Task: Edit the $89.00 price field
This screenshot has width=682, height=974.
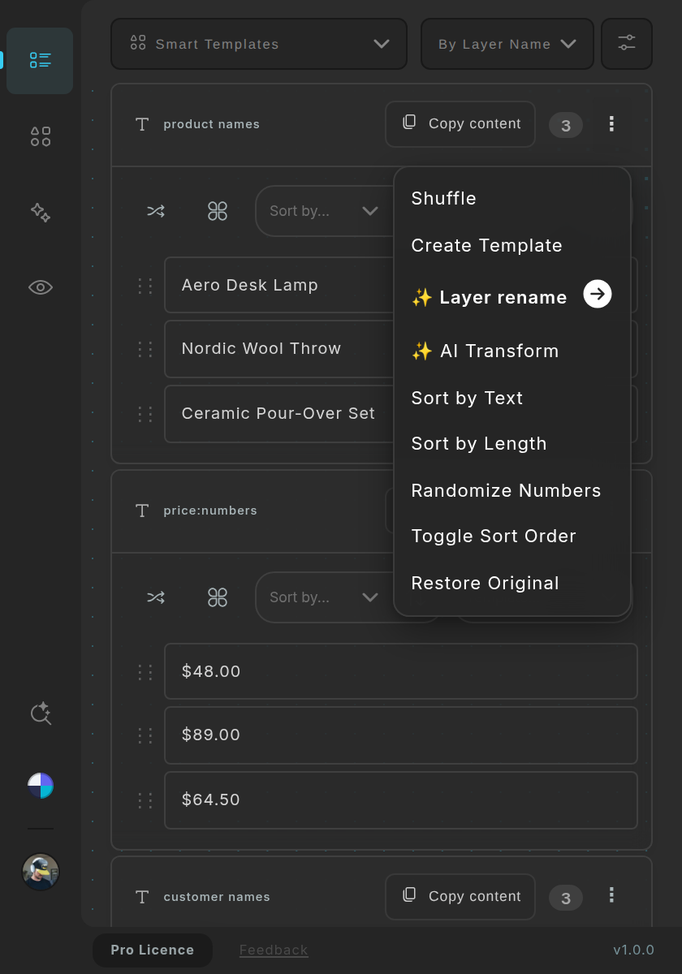Action: tap(401, 735)
